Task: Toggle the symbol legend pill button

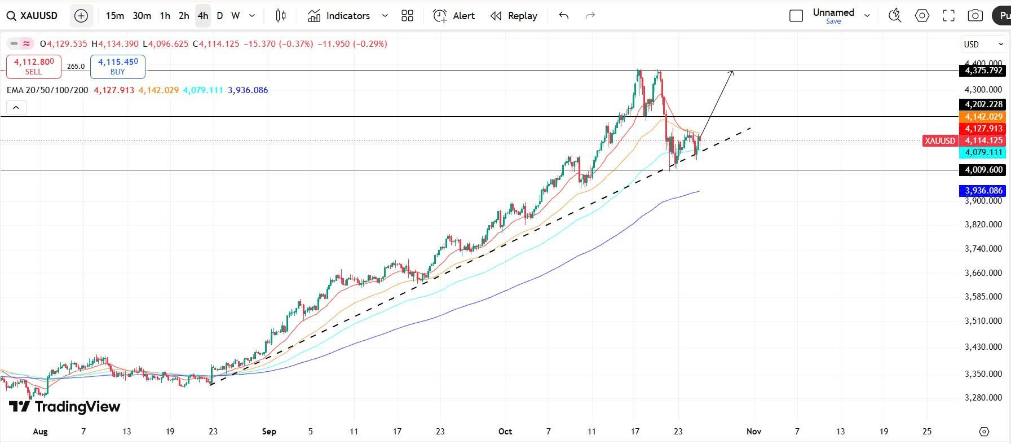Action: click(x=20, y=43)
